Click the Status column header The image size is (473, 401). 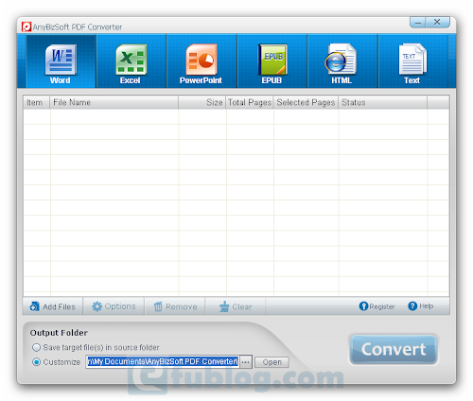click(383, 102)
